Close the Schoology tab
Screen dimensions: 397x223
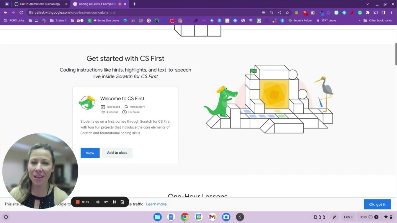pyautogui.click(x=66, y=4)
